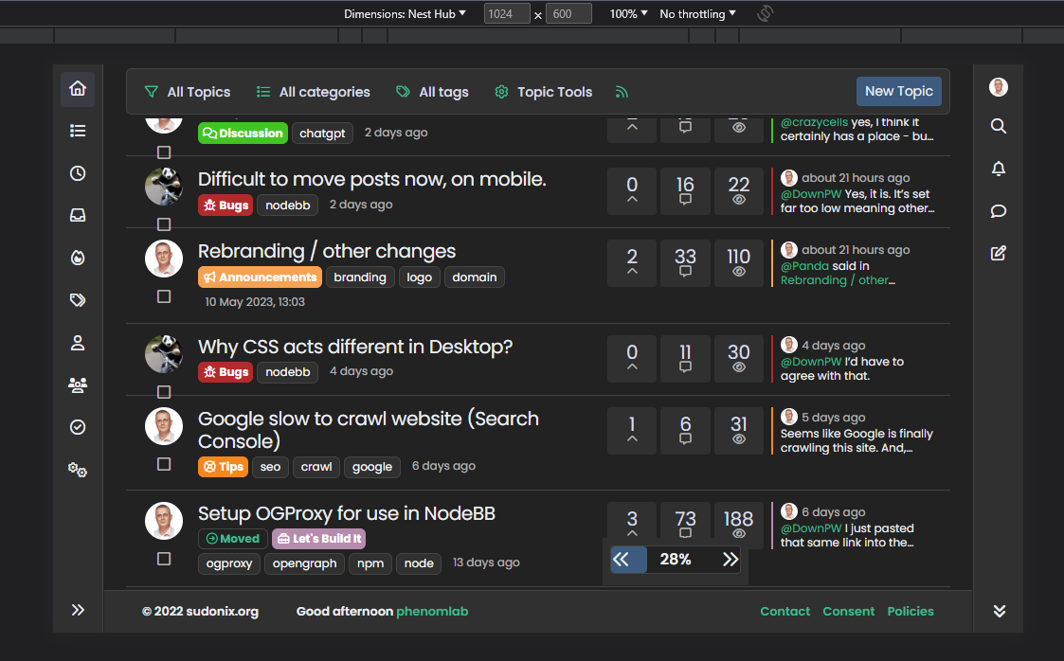Open the All categories filter menu

[313, 92]
